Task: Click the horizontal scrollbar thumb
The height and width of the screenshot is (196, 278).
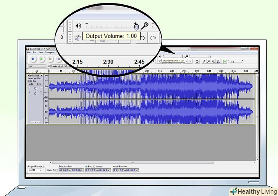Action: pyautogui.click(x=133, y=162)
